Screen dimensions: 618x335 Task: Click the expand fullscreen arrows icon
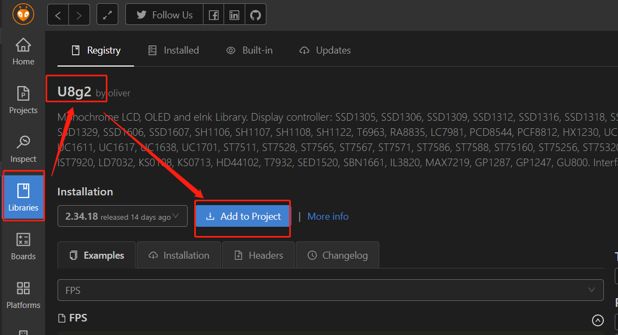[107, 15]
